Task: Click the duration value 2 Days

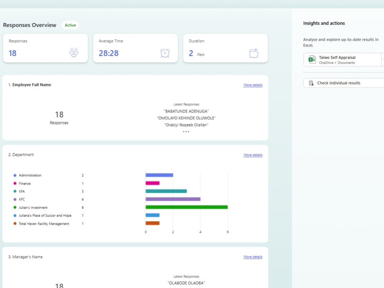Action: click(196, 53)
